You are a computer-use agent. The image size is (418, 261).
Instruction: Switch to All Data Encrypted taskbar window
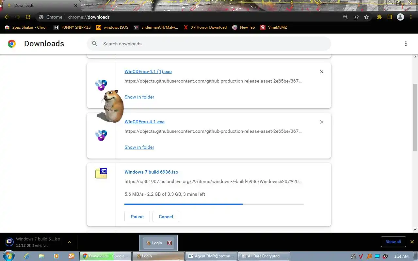tap(264, 256)
